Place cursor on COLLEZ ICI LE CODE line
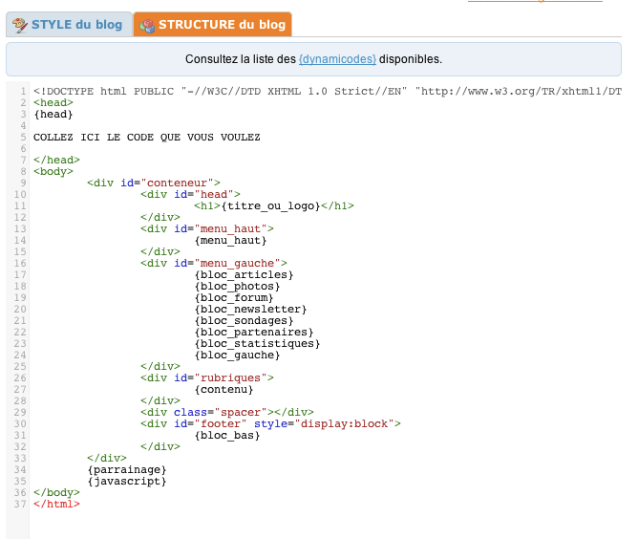The height and width of the screenshot is (539, 638). click(x=146, y=138)
